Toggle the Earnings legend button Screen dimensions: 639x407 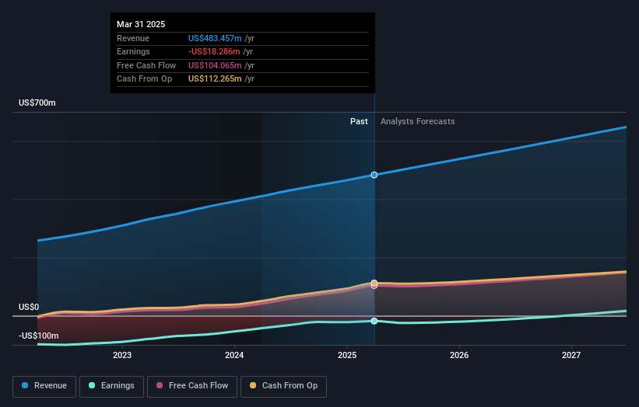[111, 386]
